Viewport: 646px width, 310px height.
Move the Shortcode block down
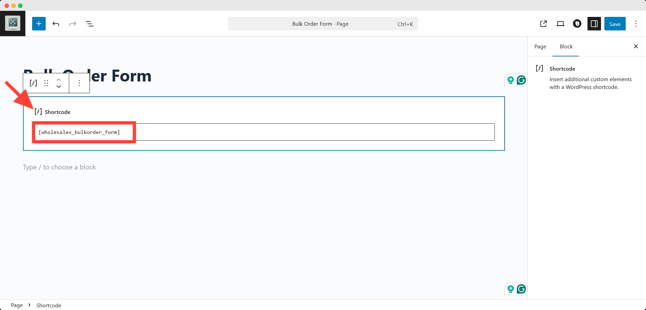(x=59, y=87)
